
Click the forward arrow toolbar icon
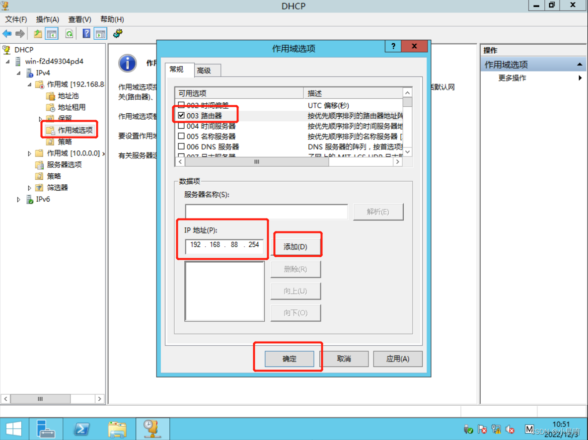[20, 34]
